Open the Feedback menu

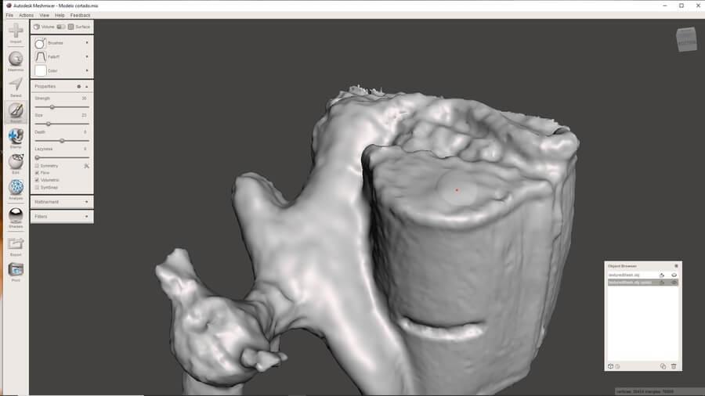[x=80, y=16]
